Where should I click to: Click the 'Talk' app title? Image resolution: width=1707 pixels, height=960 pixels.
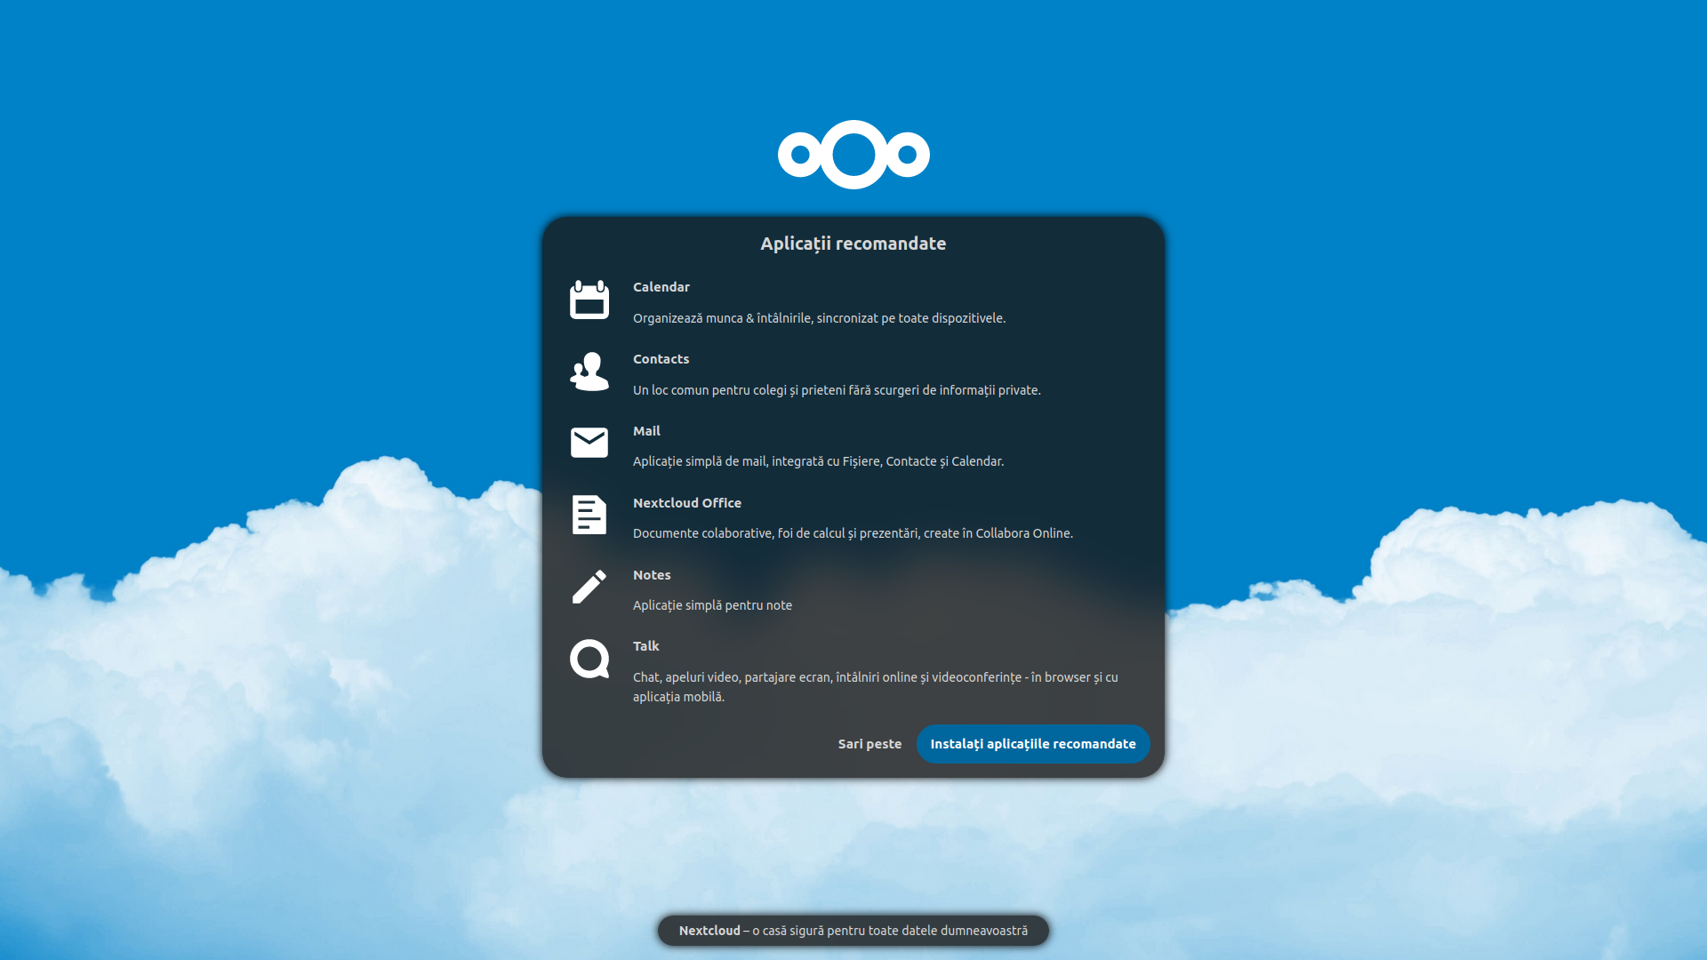645,646
